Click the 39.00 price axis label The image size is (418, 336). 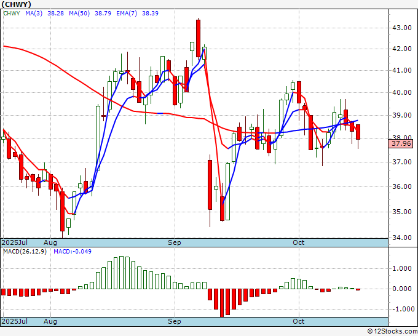tap(401, 115)
